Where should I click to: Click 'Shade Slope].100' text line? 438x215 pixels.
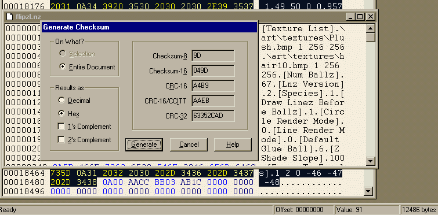303,158
